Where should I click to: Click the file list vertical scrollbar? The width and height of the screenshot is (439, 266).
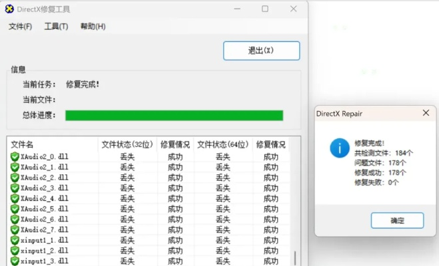(295, 256)
